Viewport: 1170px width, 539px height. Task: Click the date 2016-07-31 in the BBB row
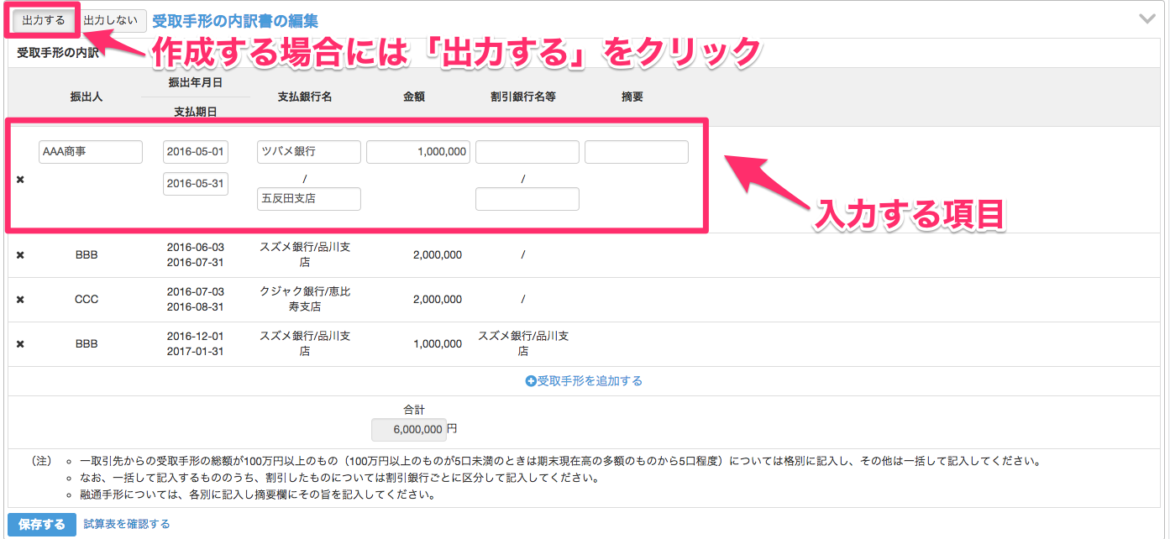[x=196, y=263]
